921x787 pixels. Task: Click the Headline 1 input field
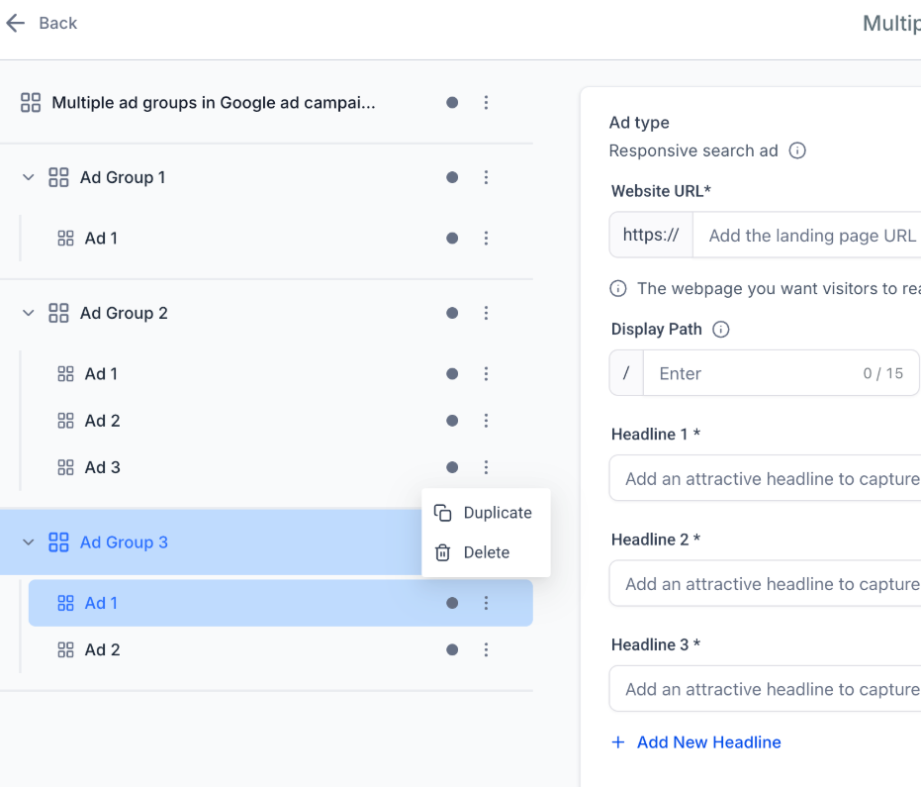[772, 479]
